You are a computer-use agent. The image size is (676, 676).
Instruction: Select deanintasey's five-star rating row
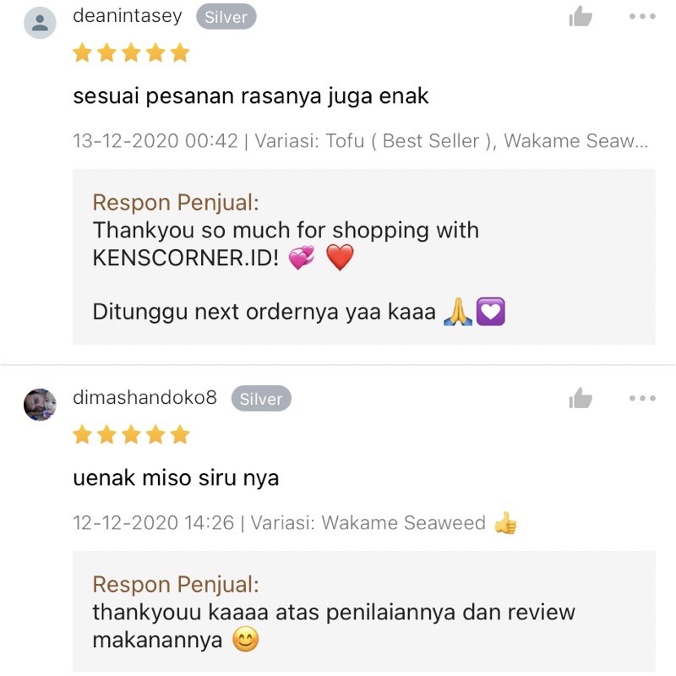(x=131, y=53)
